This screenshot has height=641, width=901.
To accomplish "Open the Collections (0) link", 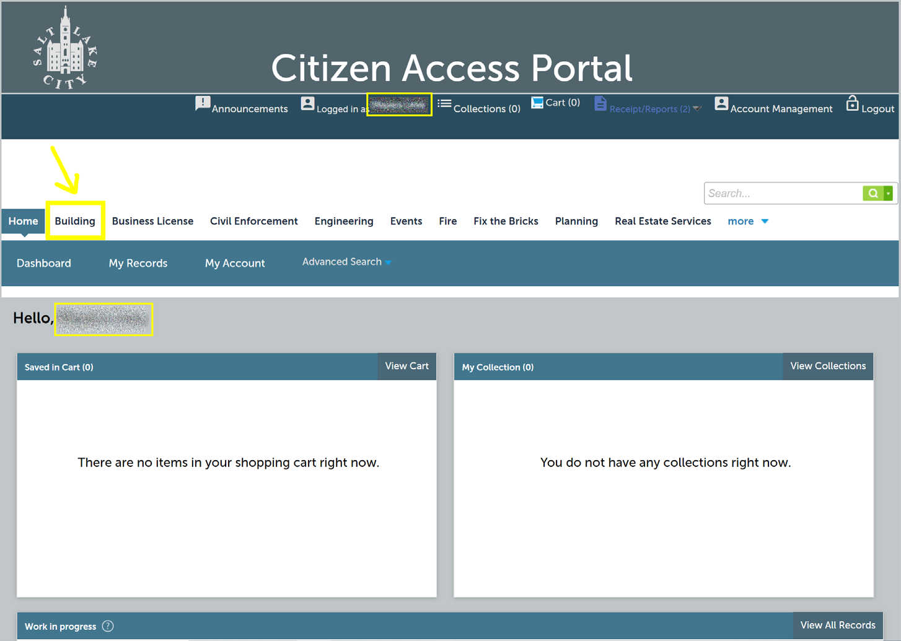I will pos(487,109).
